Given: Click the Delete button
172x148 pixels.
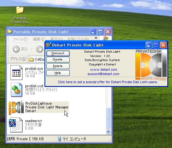Looking at the screenshot, I should (x=58, y=66).
